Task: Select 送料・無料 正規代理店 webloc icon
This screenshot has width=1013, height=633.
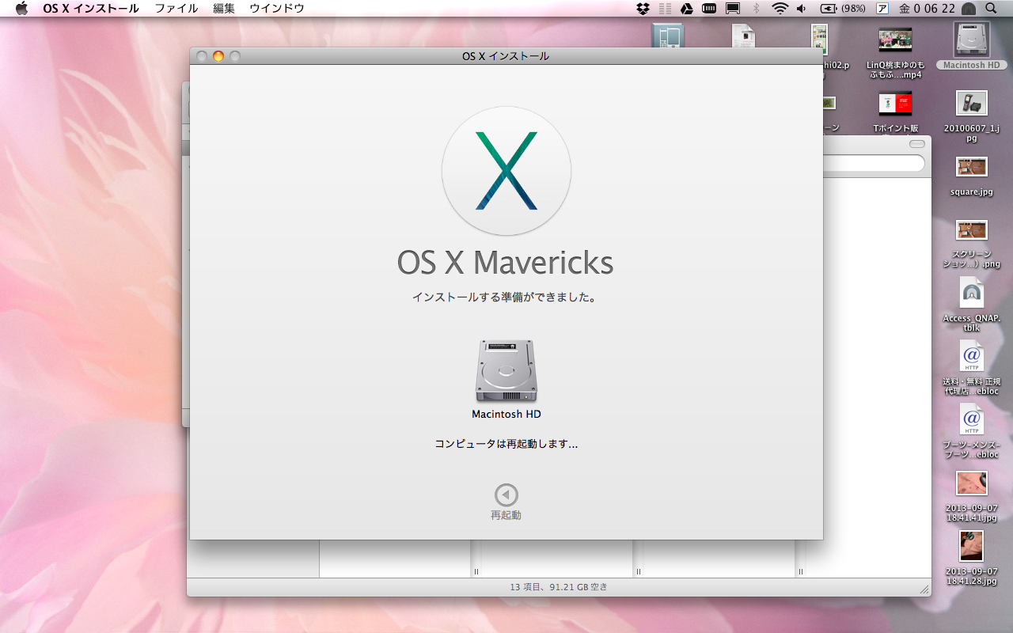Action: [x=972, y=356]
